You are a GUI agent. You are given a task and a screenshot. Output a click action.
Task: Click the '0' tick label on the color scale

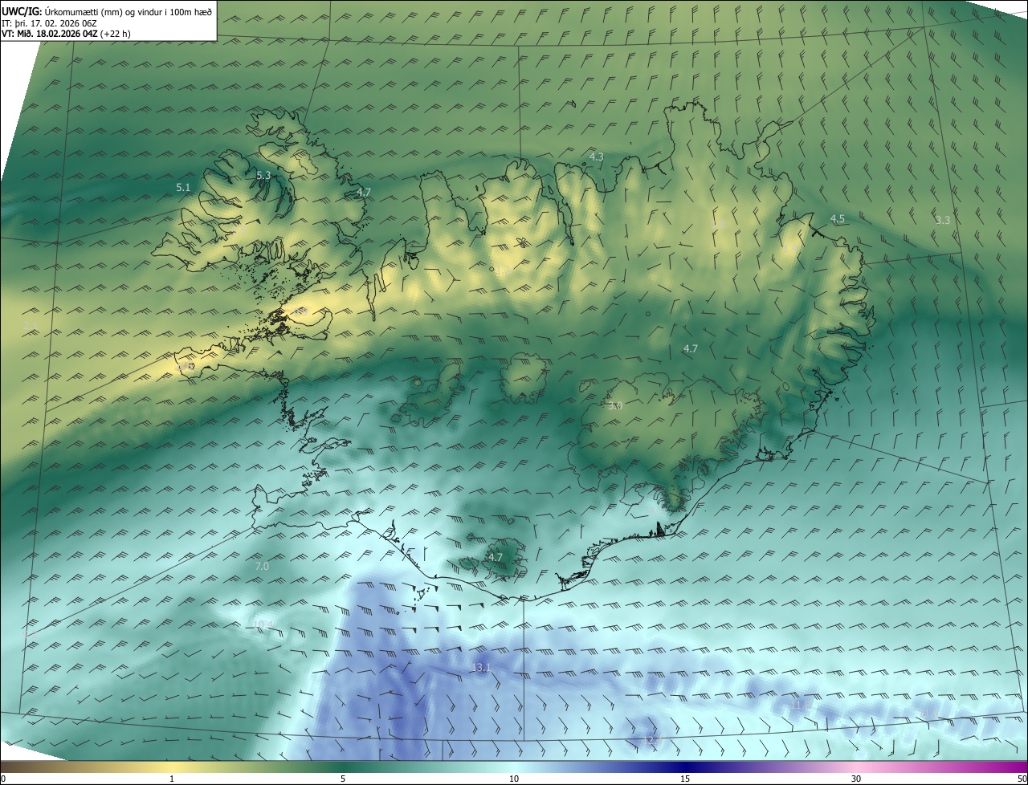coord(3,779)
